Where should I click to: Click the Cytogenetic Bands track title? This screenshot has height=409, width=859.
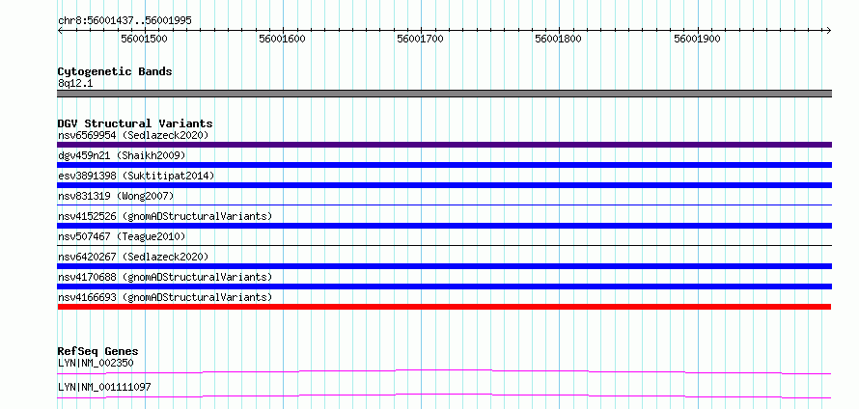(115, 71)
